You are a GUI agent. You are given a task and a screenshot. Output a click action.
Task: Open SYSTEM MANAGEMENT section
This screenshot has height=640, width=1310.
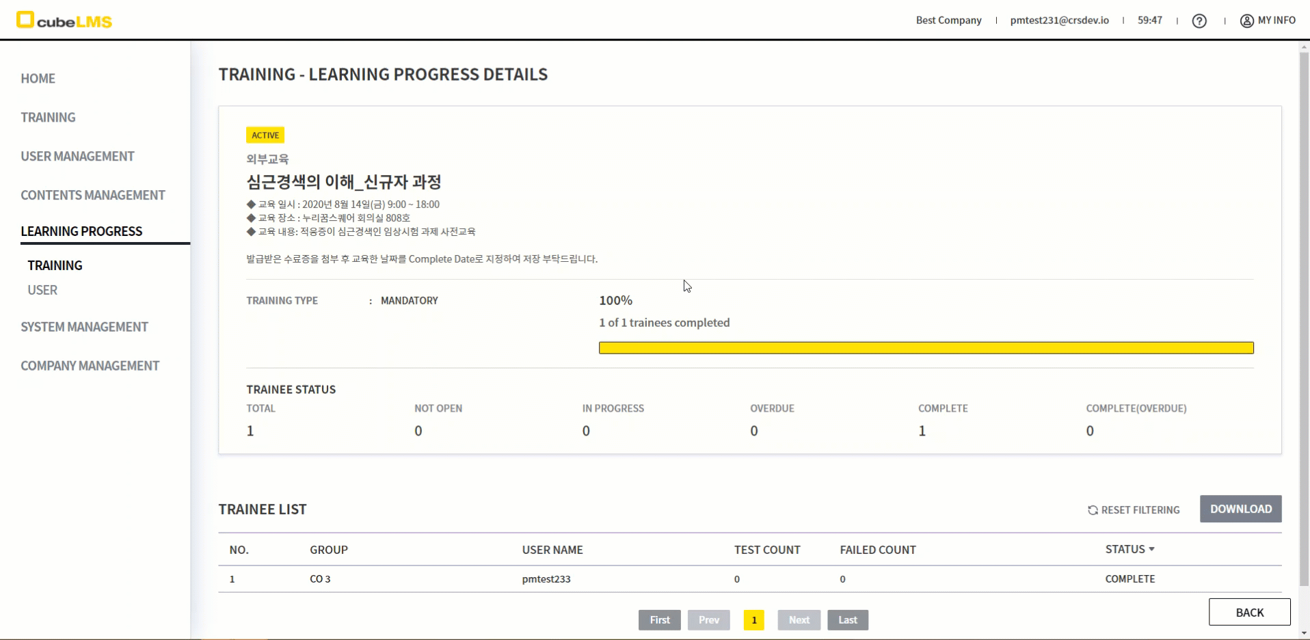tap(84, 327)
